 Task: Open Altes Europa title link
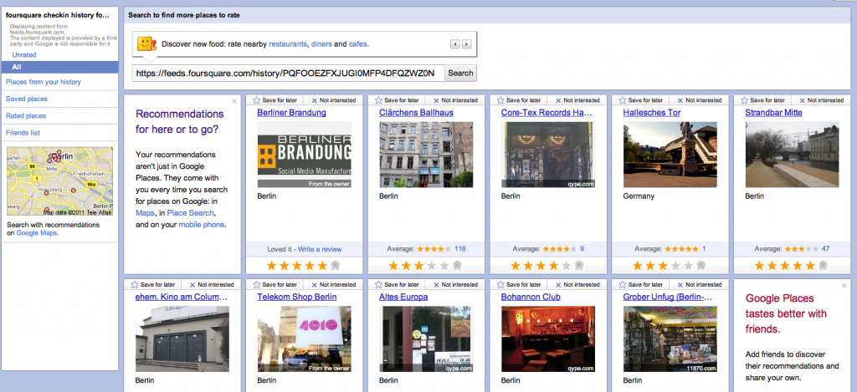point(403,297)
